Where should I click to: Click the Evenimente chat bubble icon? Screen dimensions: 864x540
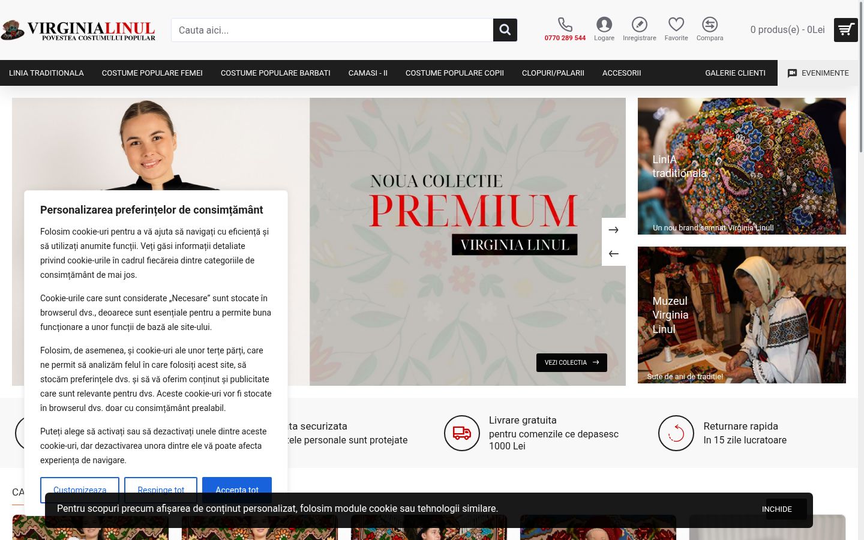click(792, 73)
